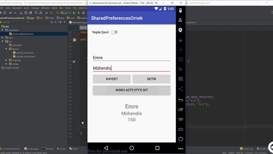Click green Run app button in Android Studio
273x154 pixels.
click(x=74, y=13)
